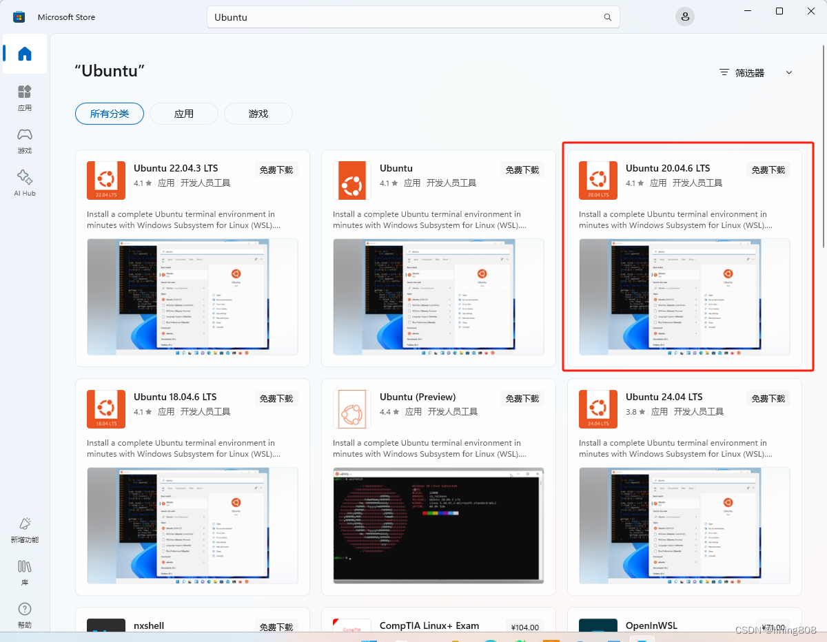
Task: Open 帮助 in the sidebar
Action: (x=25, y=615)
